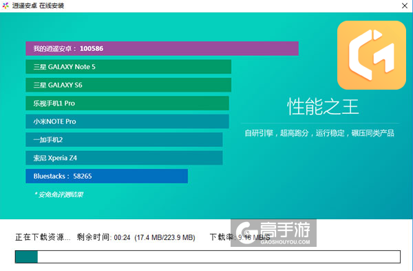Click the 正在下载资源 status text
Viewport: 413px width, 271px height.
(x=43, y=237)
